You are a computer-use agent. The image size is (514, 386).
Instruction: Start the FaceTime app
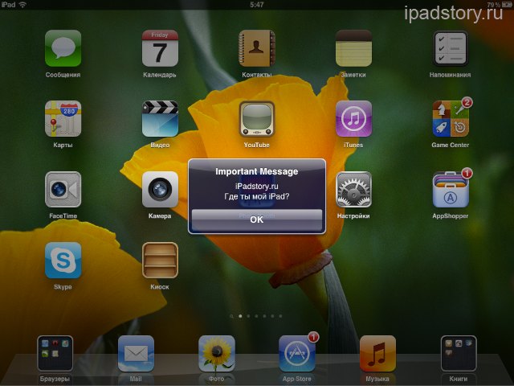63,190
